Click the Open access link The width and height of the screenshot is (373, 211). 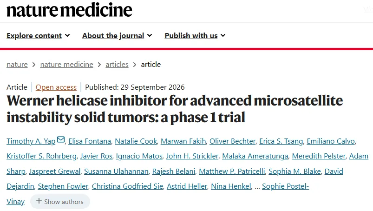point(56,87)
